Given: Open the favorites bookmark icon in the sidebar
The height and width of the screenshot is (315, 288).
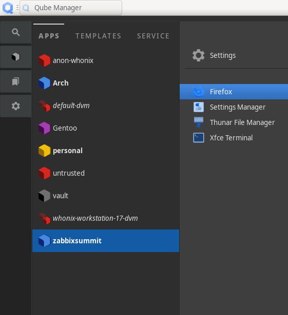Looking at the screenshot, I should tap(16, 81).
